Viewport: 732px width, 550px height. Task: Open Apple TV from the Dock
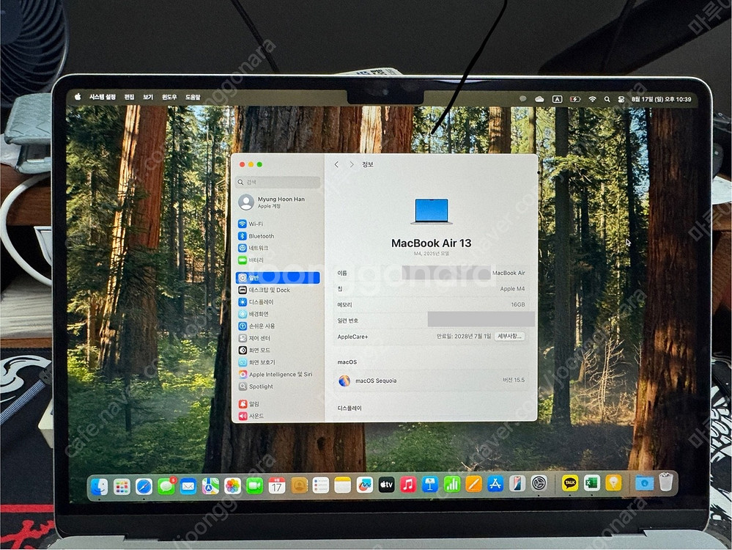tap(386, 485)
